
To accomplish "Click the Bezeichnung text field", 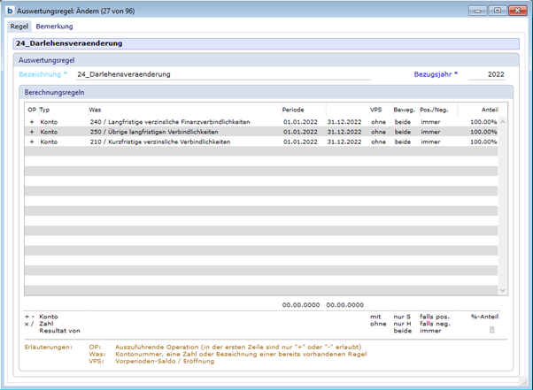I will pos(221,74).
